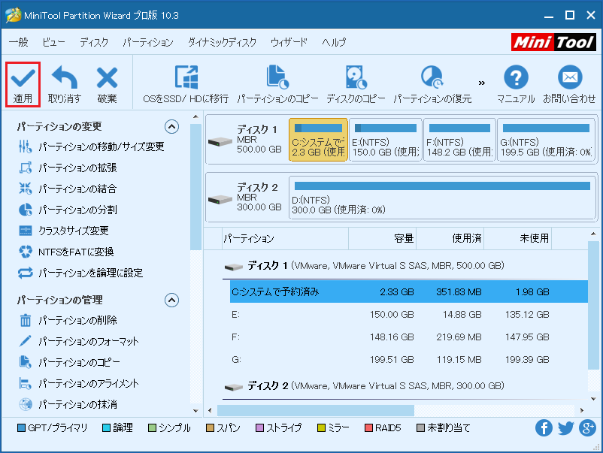Choose パーティションの分割 in sidebar
603x453 pixels.
(x=68, y=210)
